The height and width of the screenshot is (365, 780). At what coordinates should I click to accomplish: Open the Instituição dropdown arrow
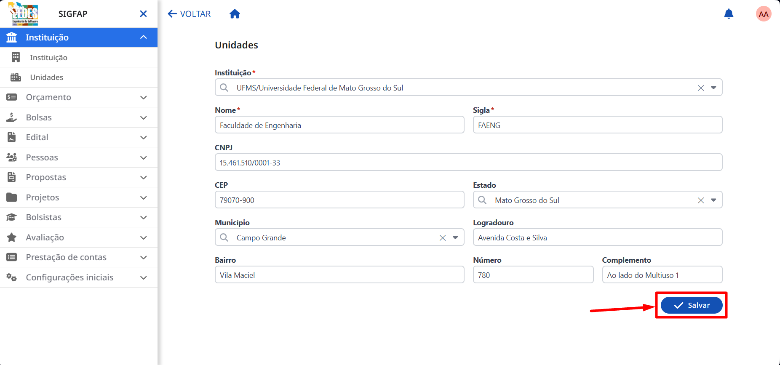pyautogui.click(x=713, y=88)
